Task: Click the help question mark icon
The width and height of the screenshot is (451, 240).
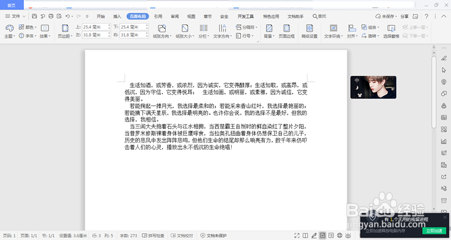Action: pos(427,16)
